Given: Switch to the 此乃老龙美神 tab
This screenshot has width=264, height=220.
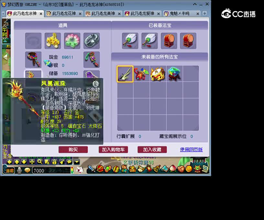Looking at the screenshot, I should pos(103,14).
